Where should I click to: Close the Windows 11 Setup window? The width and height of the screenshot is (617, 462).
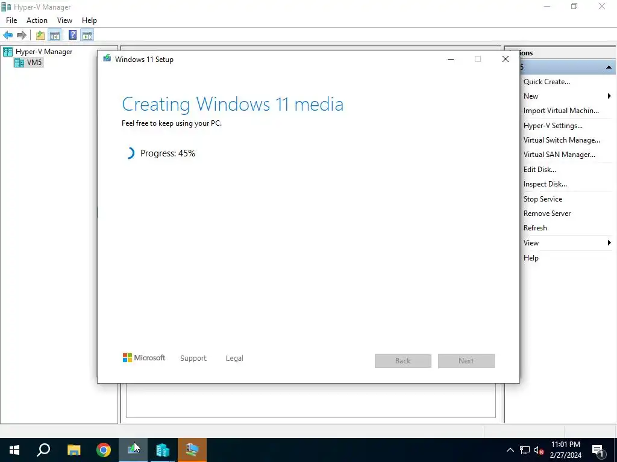pos(506,60)
